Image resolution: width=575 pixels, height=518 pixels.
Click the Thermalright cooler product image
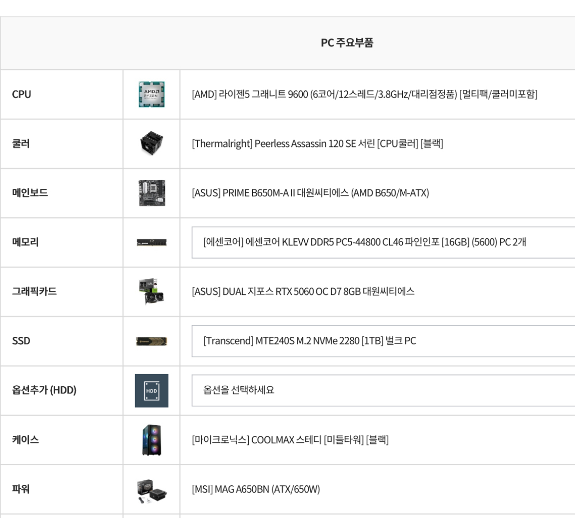tap(152, 144)
